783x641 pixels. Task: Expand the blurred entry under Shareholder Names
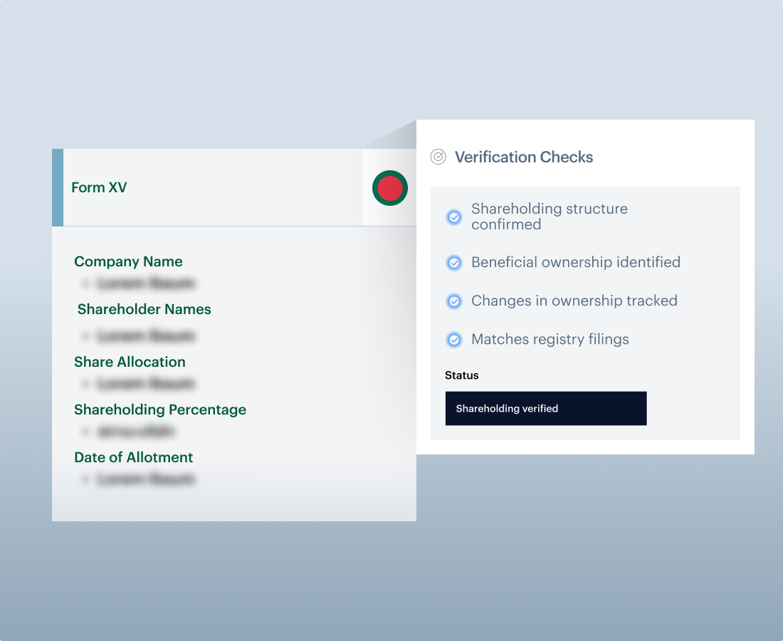click(x=146, y=335)
